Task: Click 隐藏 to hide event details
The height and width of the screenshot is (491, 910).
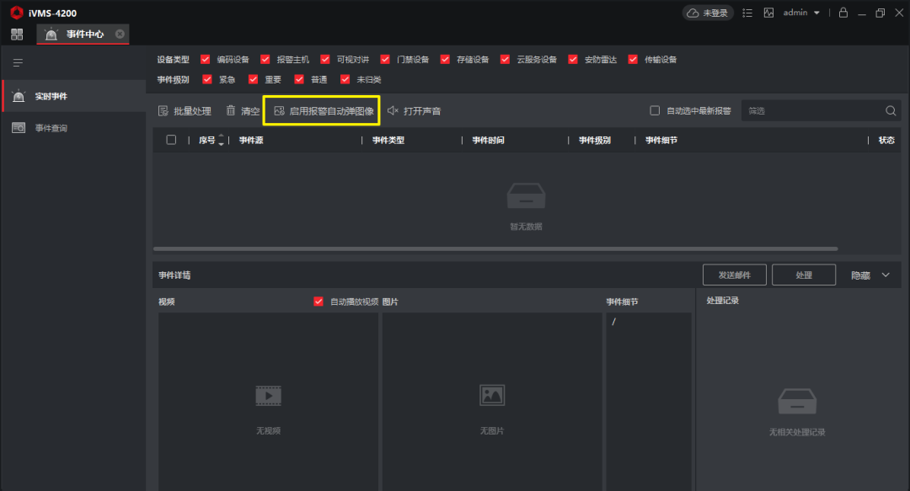Action: tap(860, 275)
